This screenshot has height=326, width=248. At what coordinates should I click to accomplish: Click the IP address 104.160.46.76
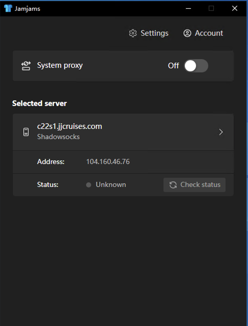tap(108, 162)
